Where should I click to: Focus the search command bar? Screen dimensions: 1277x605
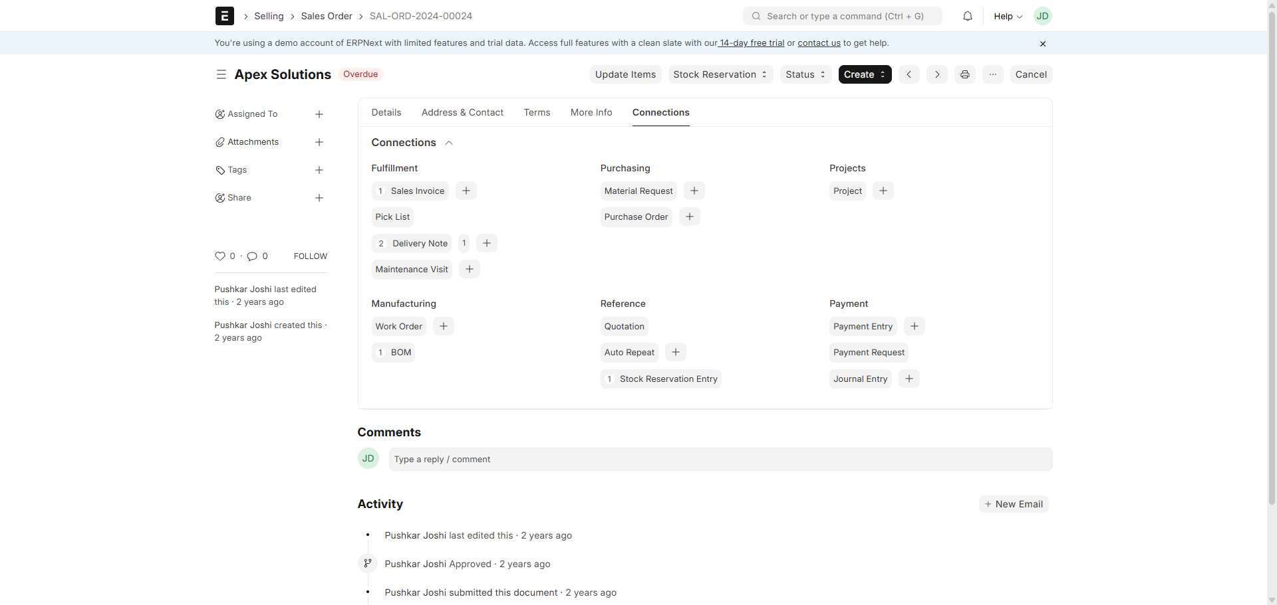click(843, 16)
